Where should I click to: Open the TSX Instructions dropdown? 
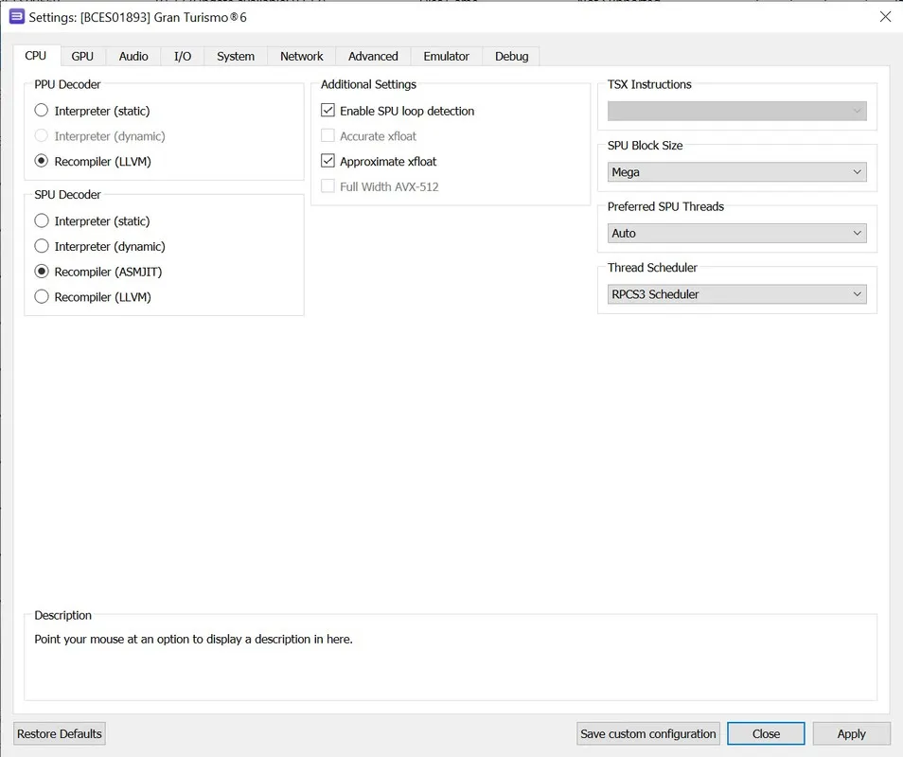(x=736, y=111)
